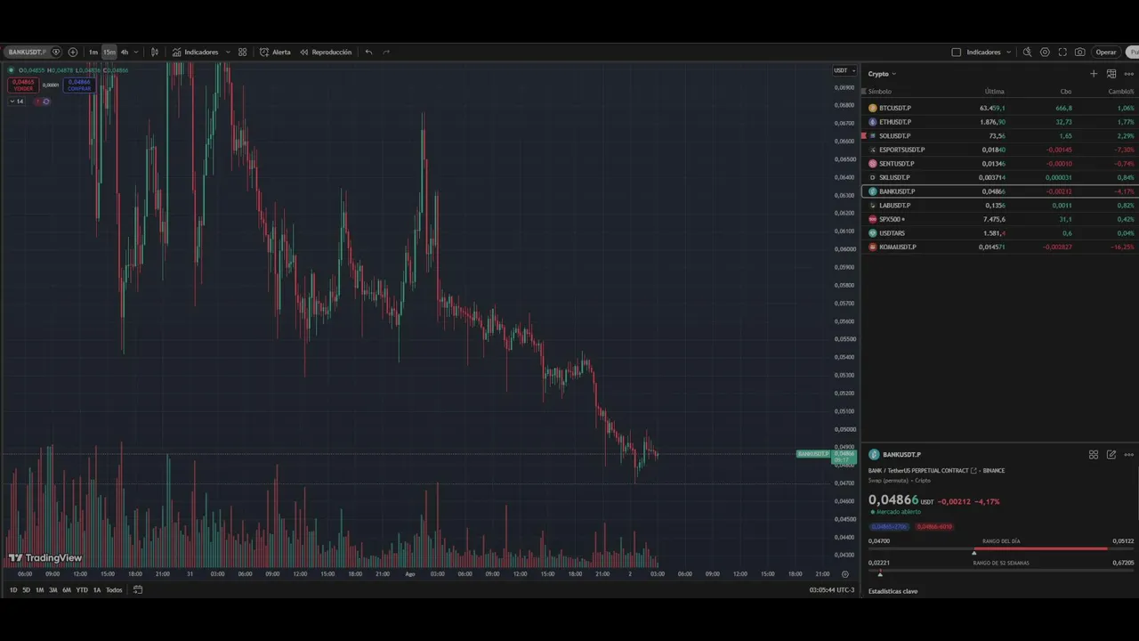Open chart settings hexagon icon

[x=1045, y=52]
